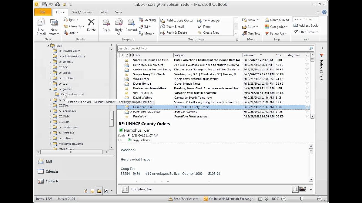Viewport: 362px width, 203px height.
Task: Send the message to OneNote
Action: [251, 33]
